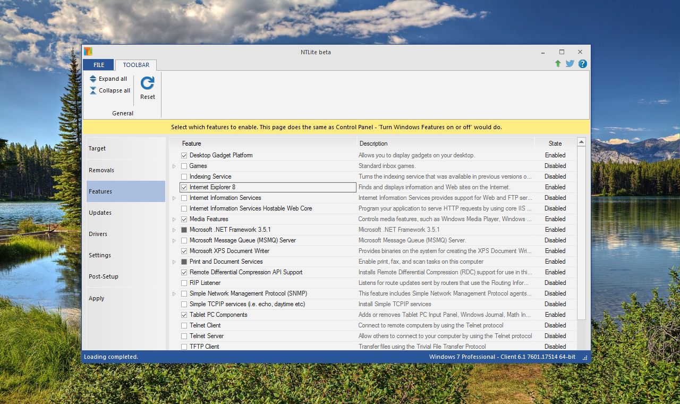Check the Internet Information Services box

pyautogui.click(x=184, y=198)
